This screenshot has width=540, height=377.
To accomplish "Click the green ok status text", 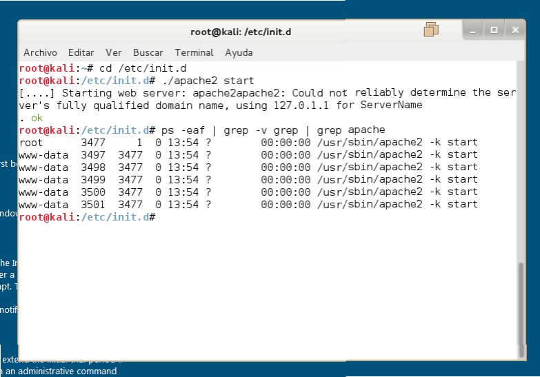I will (37, 118).
